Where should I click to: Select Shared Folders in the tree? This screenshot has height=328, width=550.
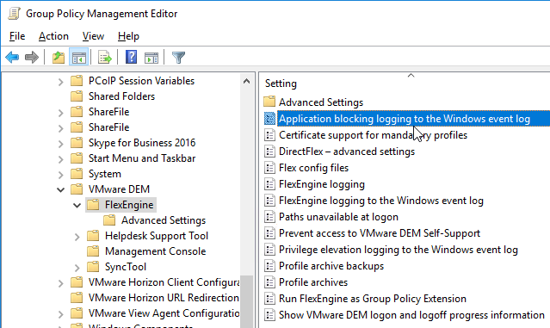(121, 96)
